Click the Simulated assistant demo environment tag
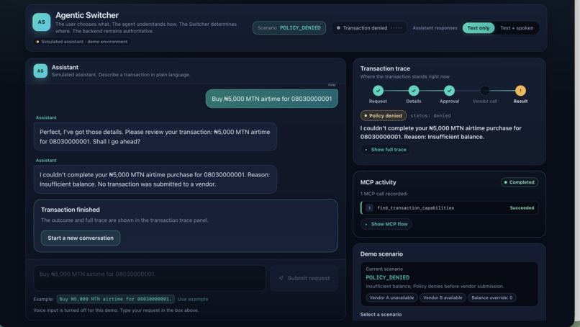 coord(82,42)
